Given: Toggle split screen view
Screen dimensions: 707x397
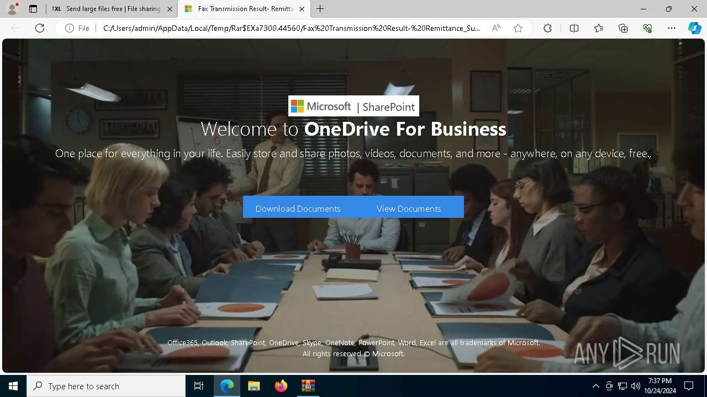Looking at the screenshot, I should click(x=574, y=28).
